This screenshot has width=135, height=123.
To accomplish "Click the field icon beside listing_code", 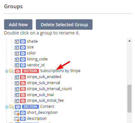I will (17, 59).
